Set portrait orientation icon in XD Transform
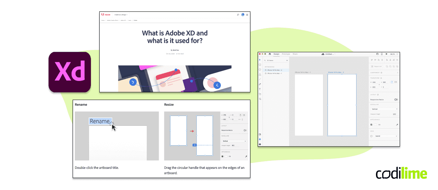This screenshot has width=438, height=190. [x=392, y=82]
